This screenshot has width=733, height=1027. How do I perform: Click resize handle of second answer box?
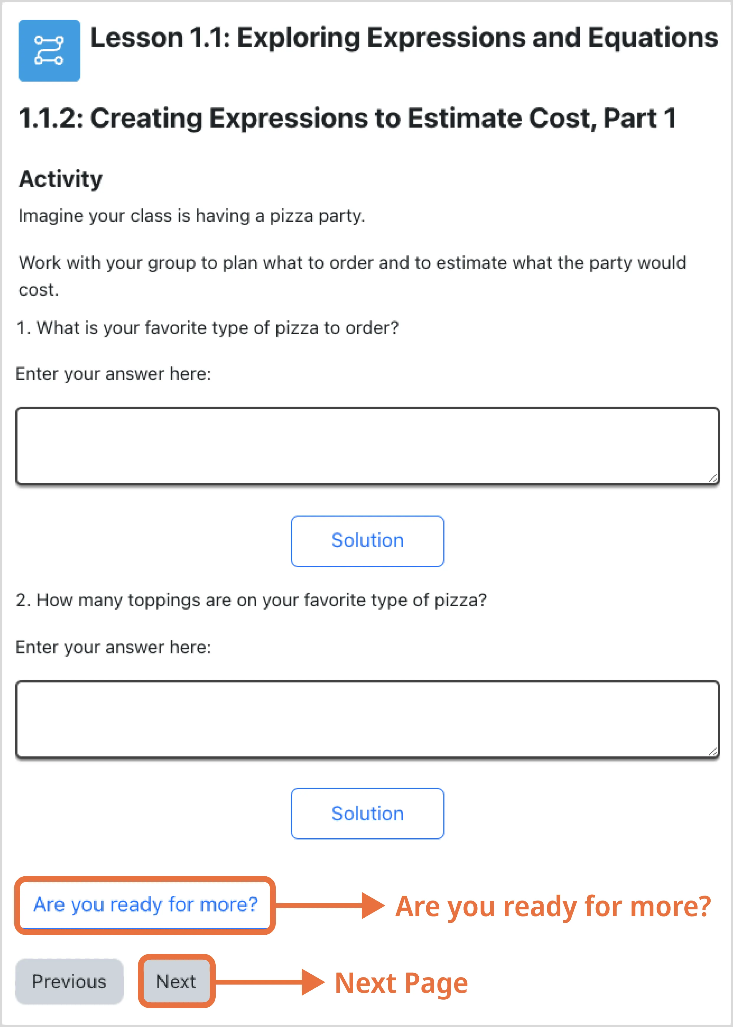coord(713,751)
